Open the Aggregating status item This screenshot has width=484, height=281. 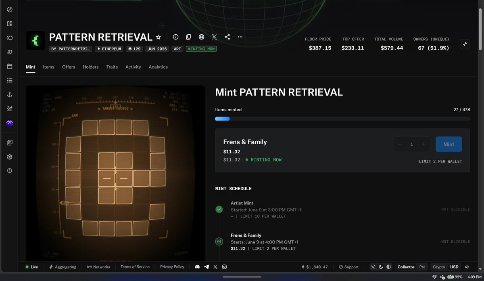(63, 267)
